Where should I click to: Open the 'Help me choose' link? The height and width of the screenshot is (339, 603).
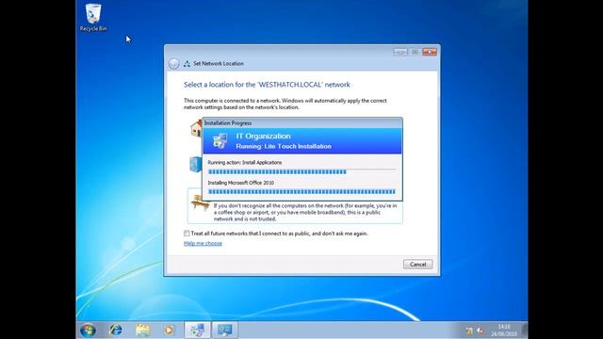203,243
